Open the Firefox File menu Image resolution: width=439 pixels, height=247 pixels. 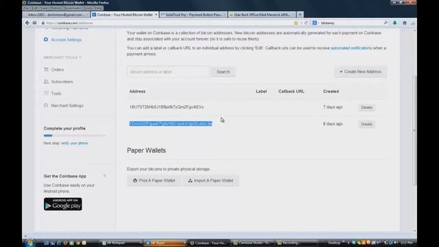pyautogui.click(x=26, y=8)
